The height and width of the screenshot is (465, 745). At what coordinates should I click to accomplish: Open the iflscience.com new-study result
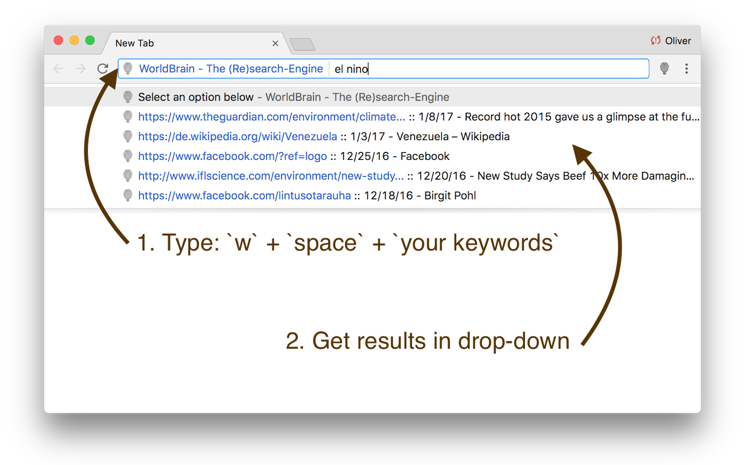coord(372,176)
